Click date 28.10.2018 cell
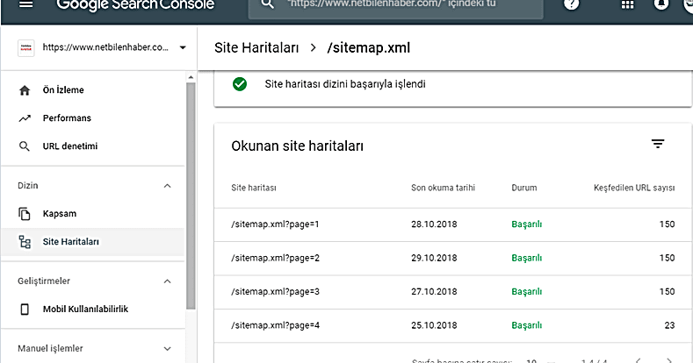 tap(434, 224)
